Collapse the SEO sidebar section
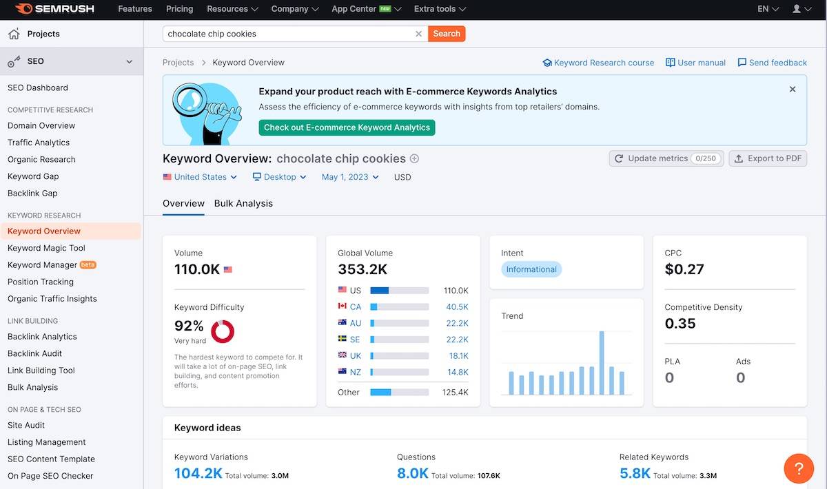 [x=129, y=61]
